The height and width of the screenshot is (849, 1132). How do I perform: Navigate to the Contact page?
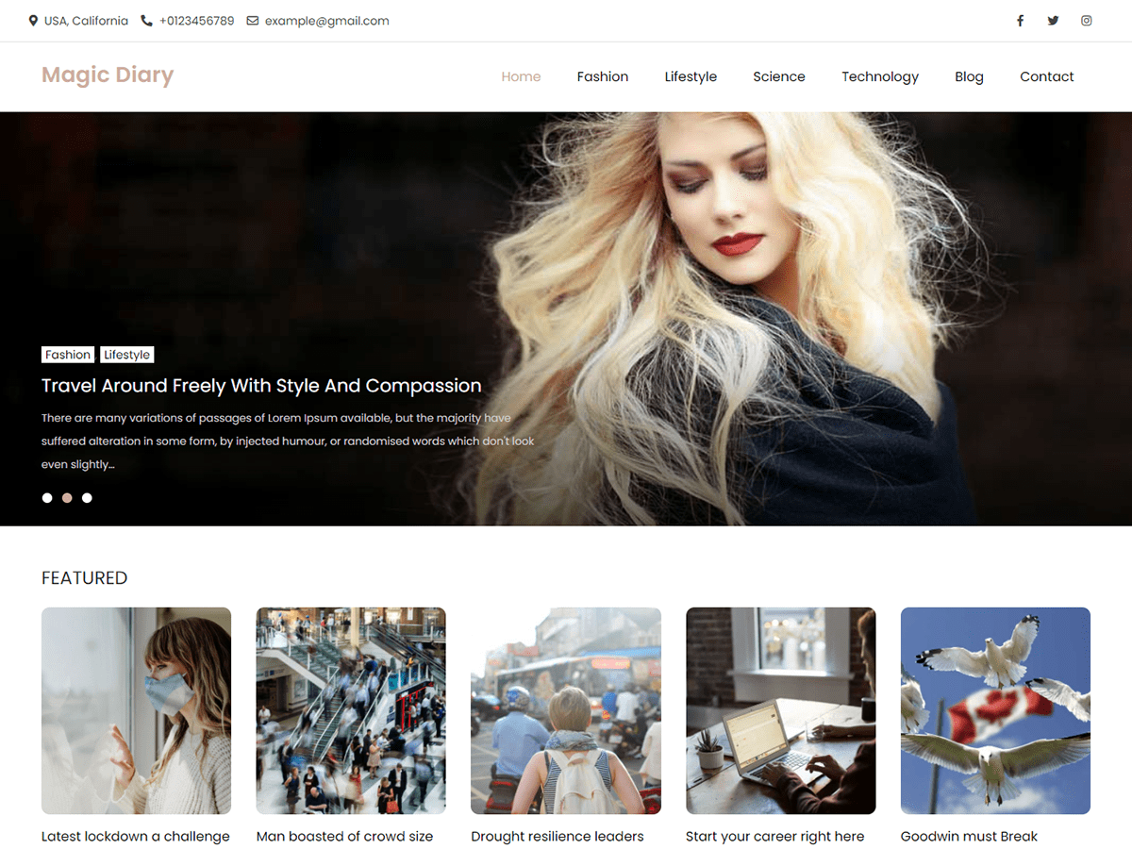1046,76
